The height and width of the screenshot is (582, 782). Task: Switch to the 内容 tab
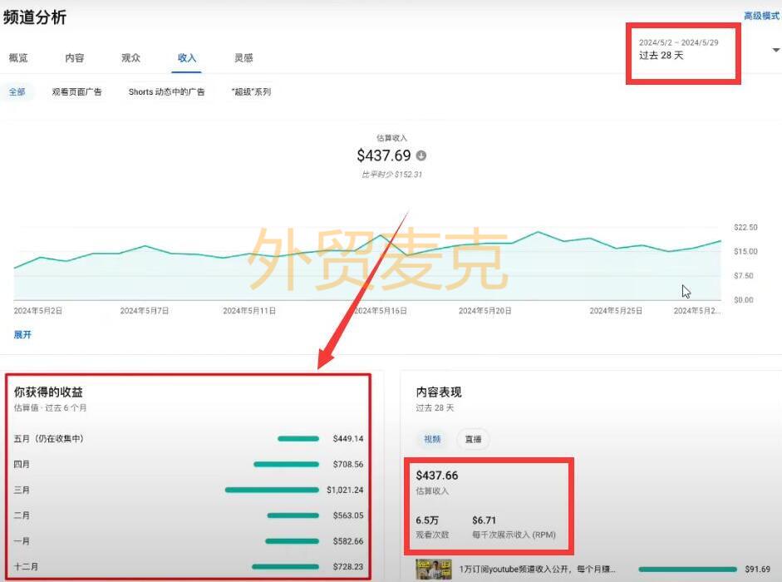click(75, 58)
